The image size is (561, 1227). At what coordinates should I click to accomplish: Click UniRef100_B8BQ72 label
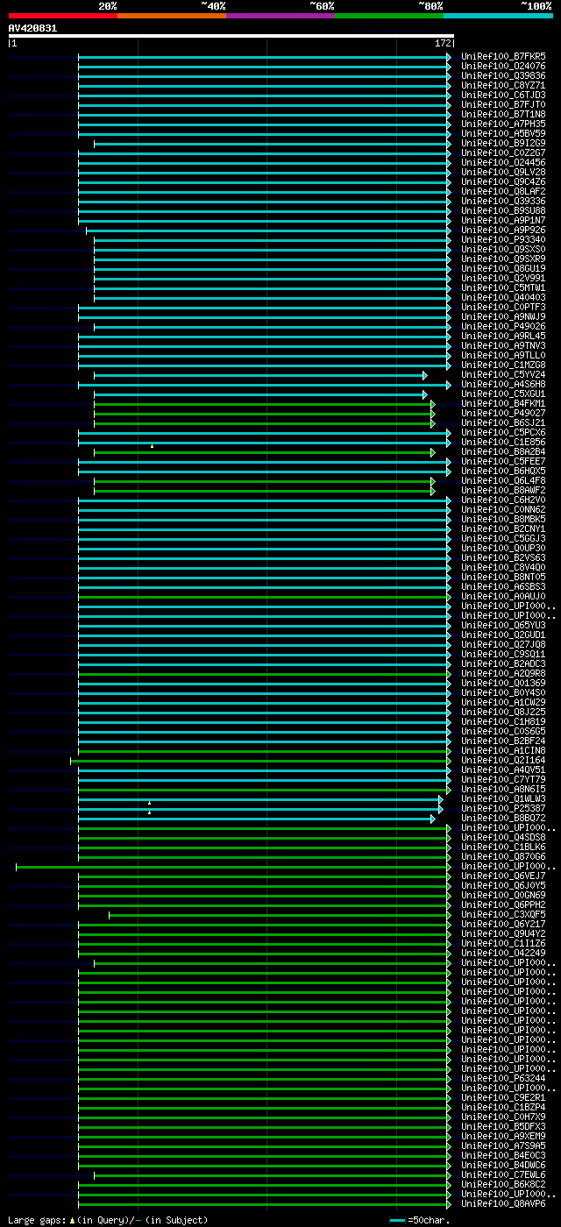click(503, 818)
